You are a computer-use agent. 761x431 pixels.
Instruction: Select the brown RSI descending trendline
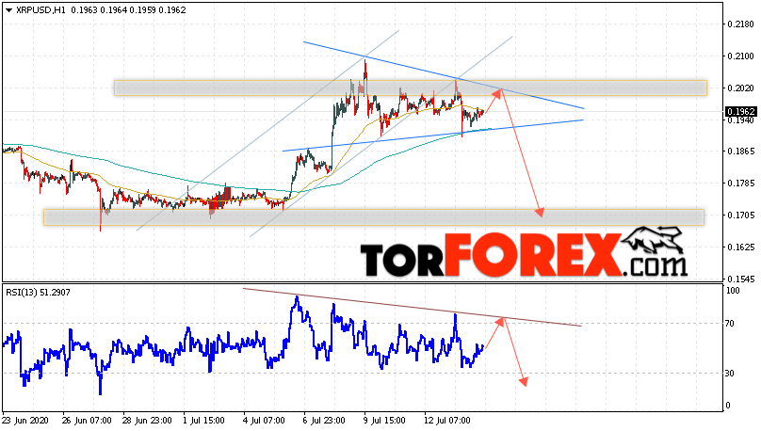(412, 308)
